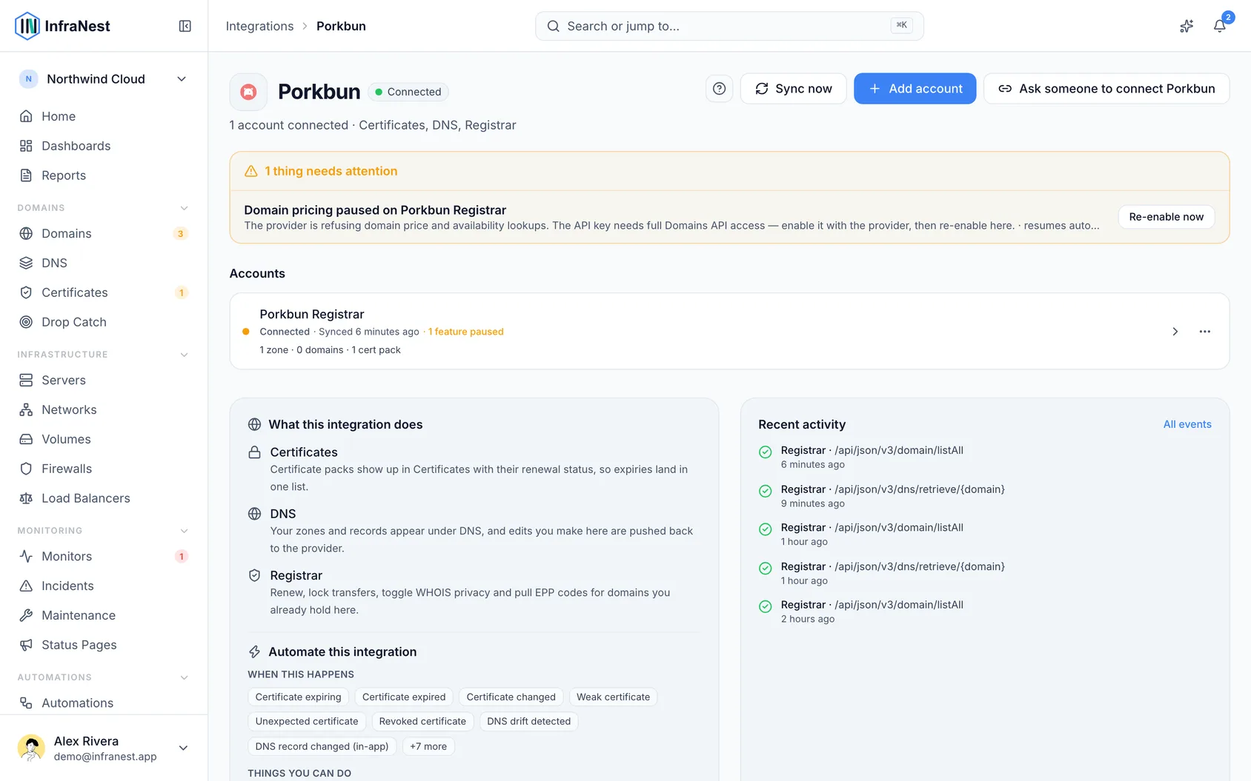The width and height of the screenshot is (1251, 781).
Task: Click the 1 feature paused status text
Action: coord(466,332)
